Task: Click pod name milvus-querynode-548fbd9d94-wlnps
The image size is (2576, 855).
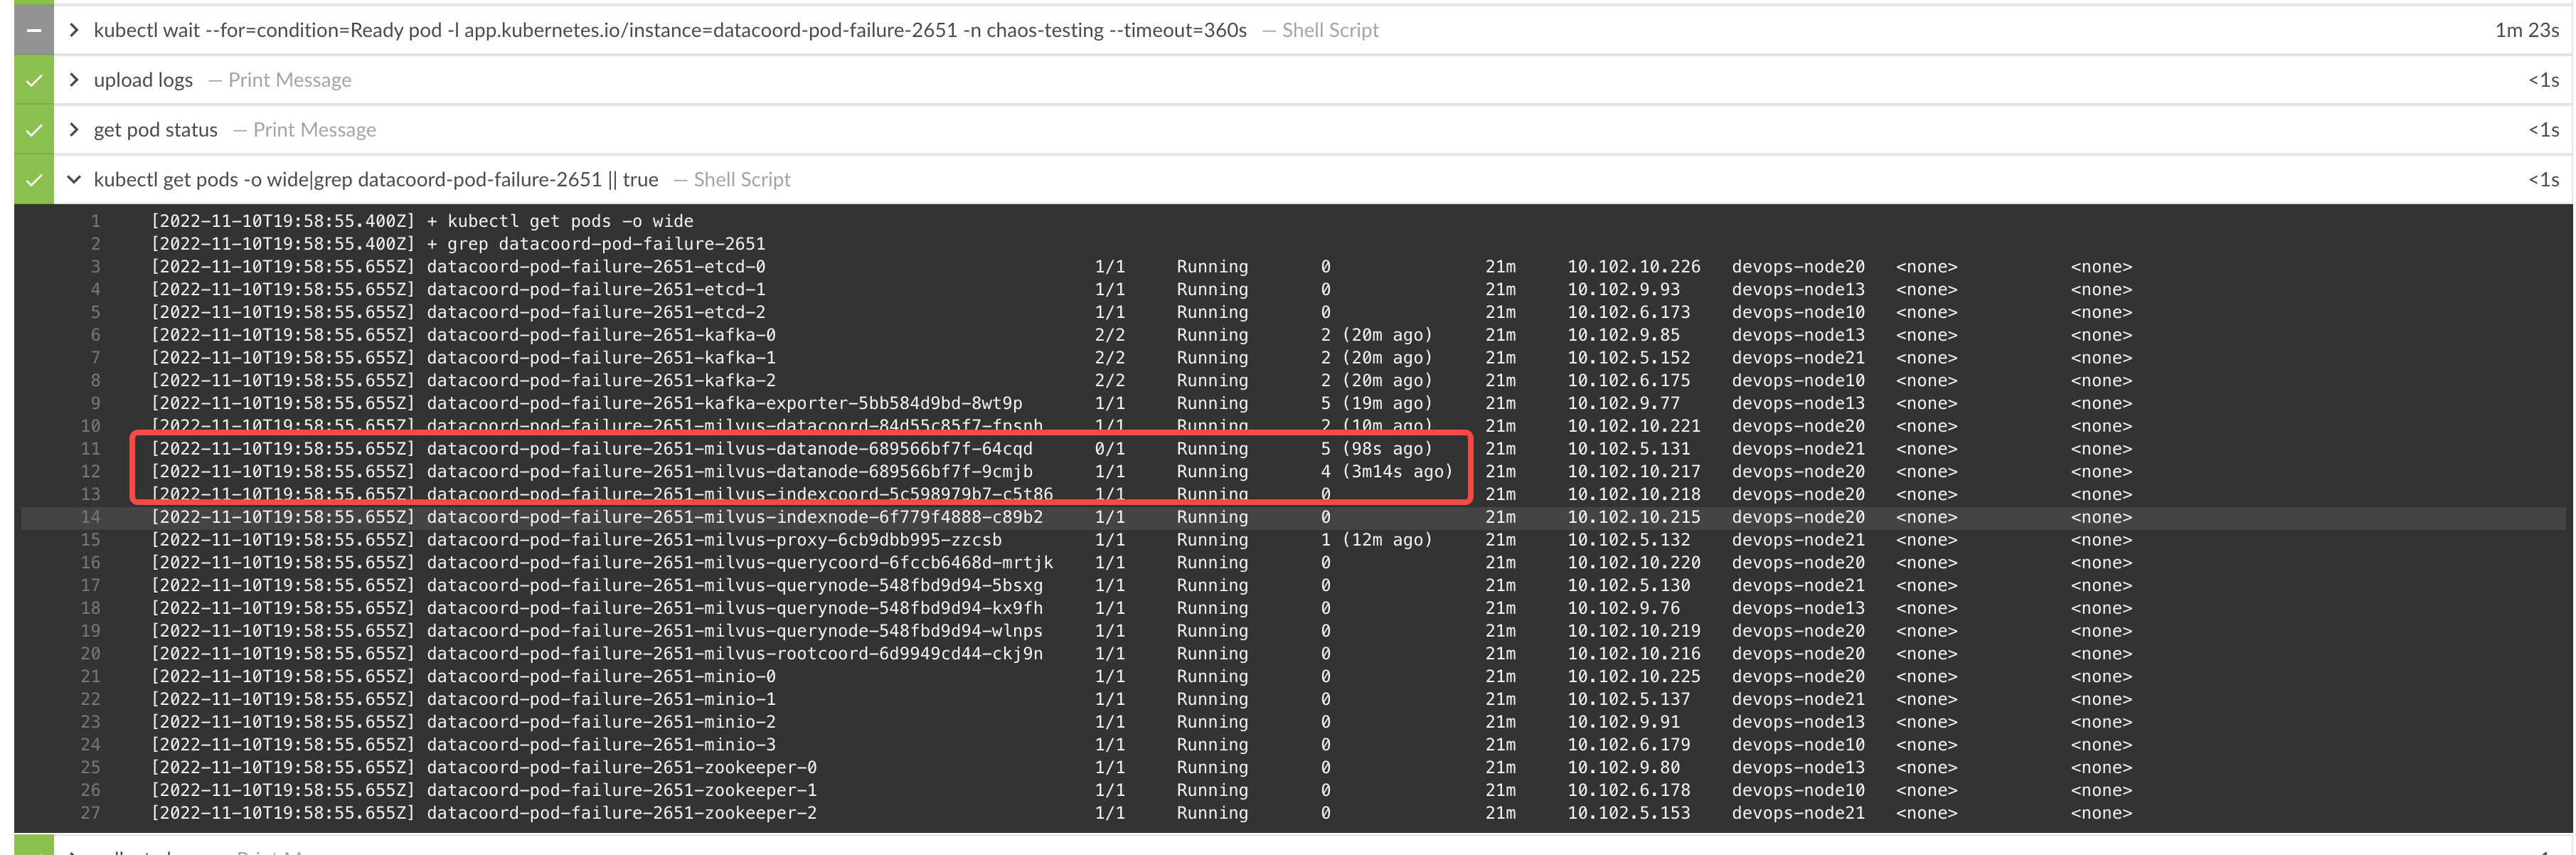Action: point(873,631)
